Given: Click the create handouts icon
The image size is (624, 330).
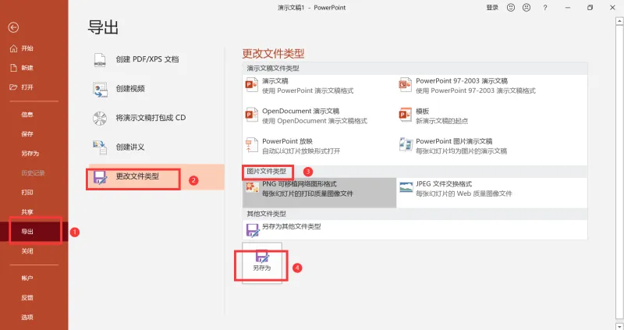Looking at the screenshot, I should coord(100,147).
